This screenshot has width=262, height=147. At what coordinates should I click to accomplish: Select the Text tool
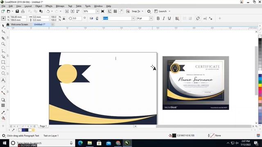(x=3, y=80)
